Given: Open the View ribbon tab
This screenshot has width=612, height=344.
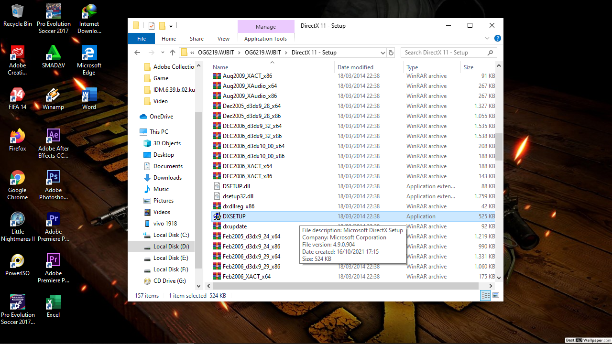Looking at the screenshot, I should pyautogui.click(x=223, y=39).
